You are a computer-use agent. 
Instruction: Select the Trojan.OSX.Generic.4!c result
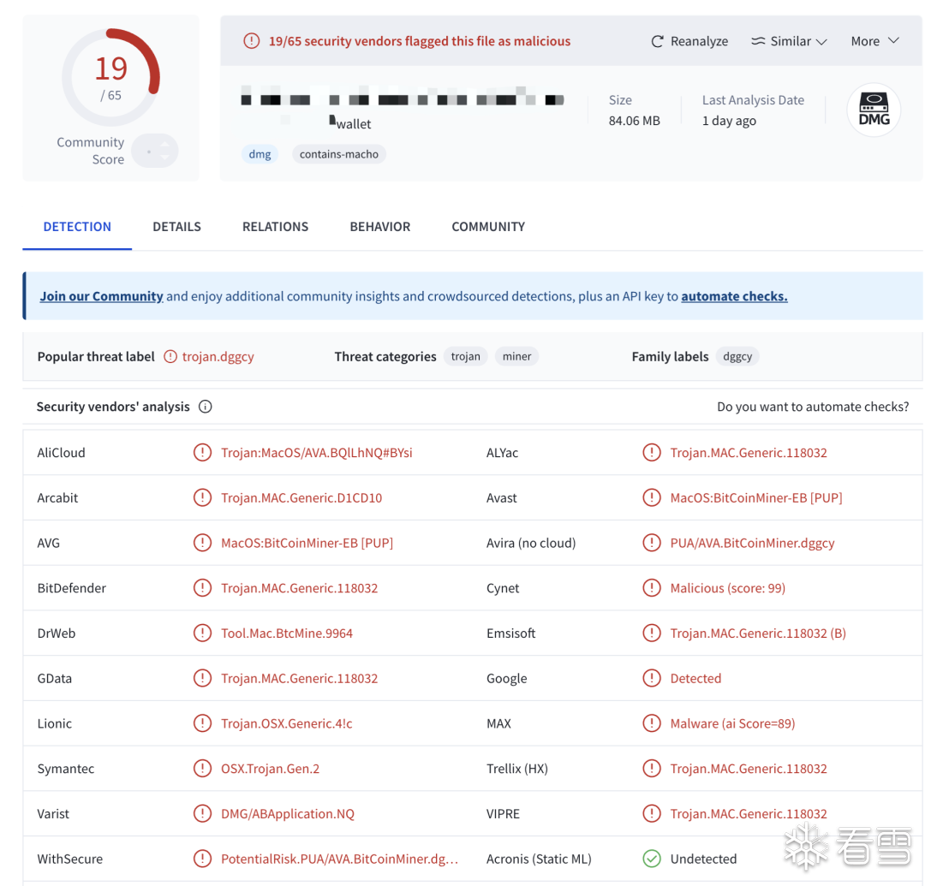(x=287, y=723)
